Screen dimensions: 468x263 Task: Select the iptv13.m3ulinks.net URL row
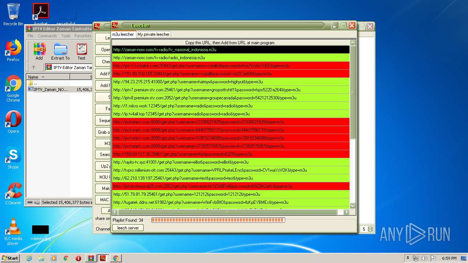pyautogui.click(x=231, y=66)
